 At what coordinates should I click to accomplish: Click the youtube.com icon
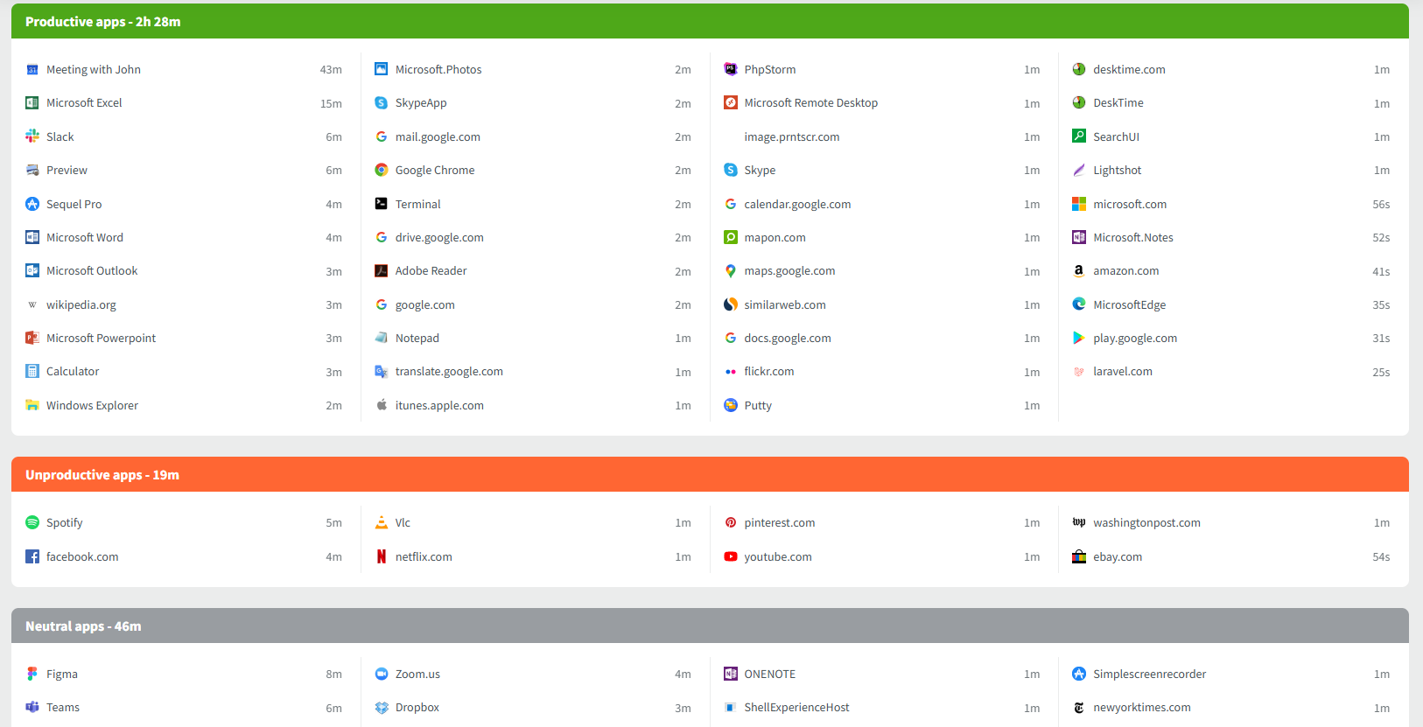pyautogui.click(x=731, y=557)
